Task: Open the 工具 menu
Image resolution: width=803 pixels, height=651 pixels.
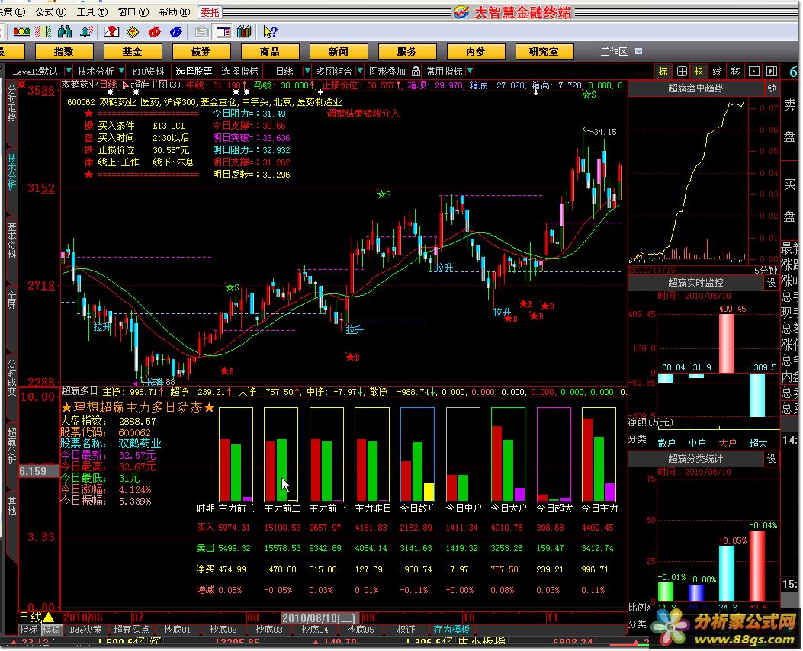Action: 92,11
